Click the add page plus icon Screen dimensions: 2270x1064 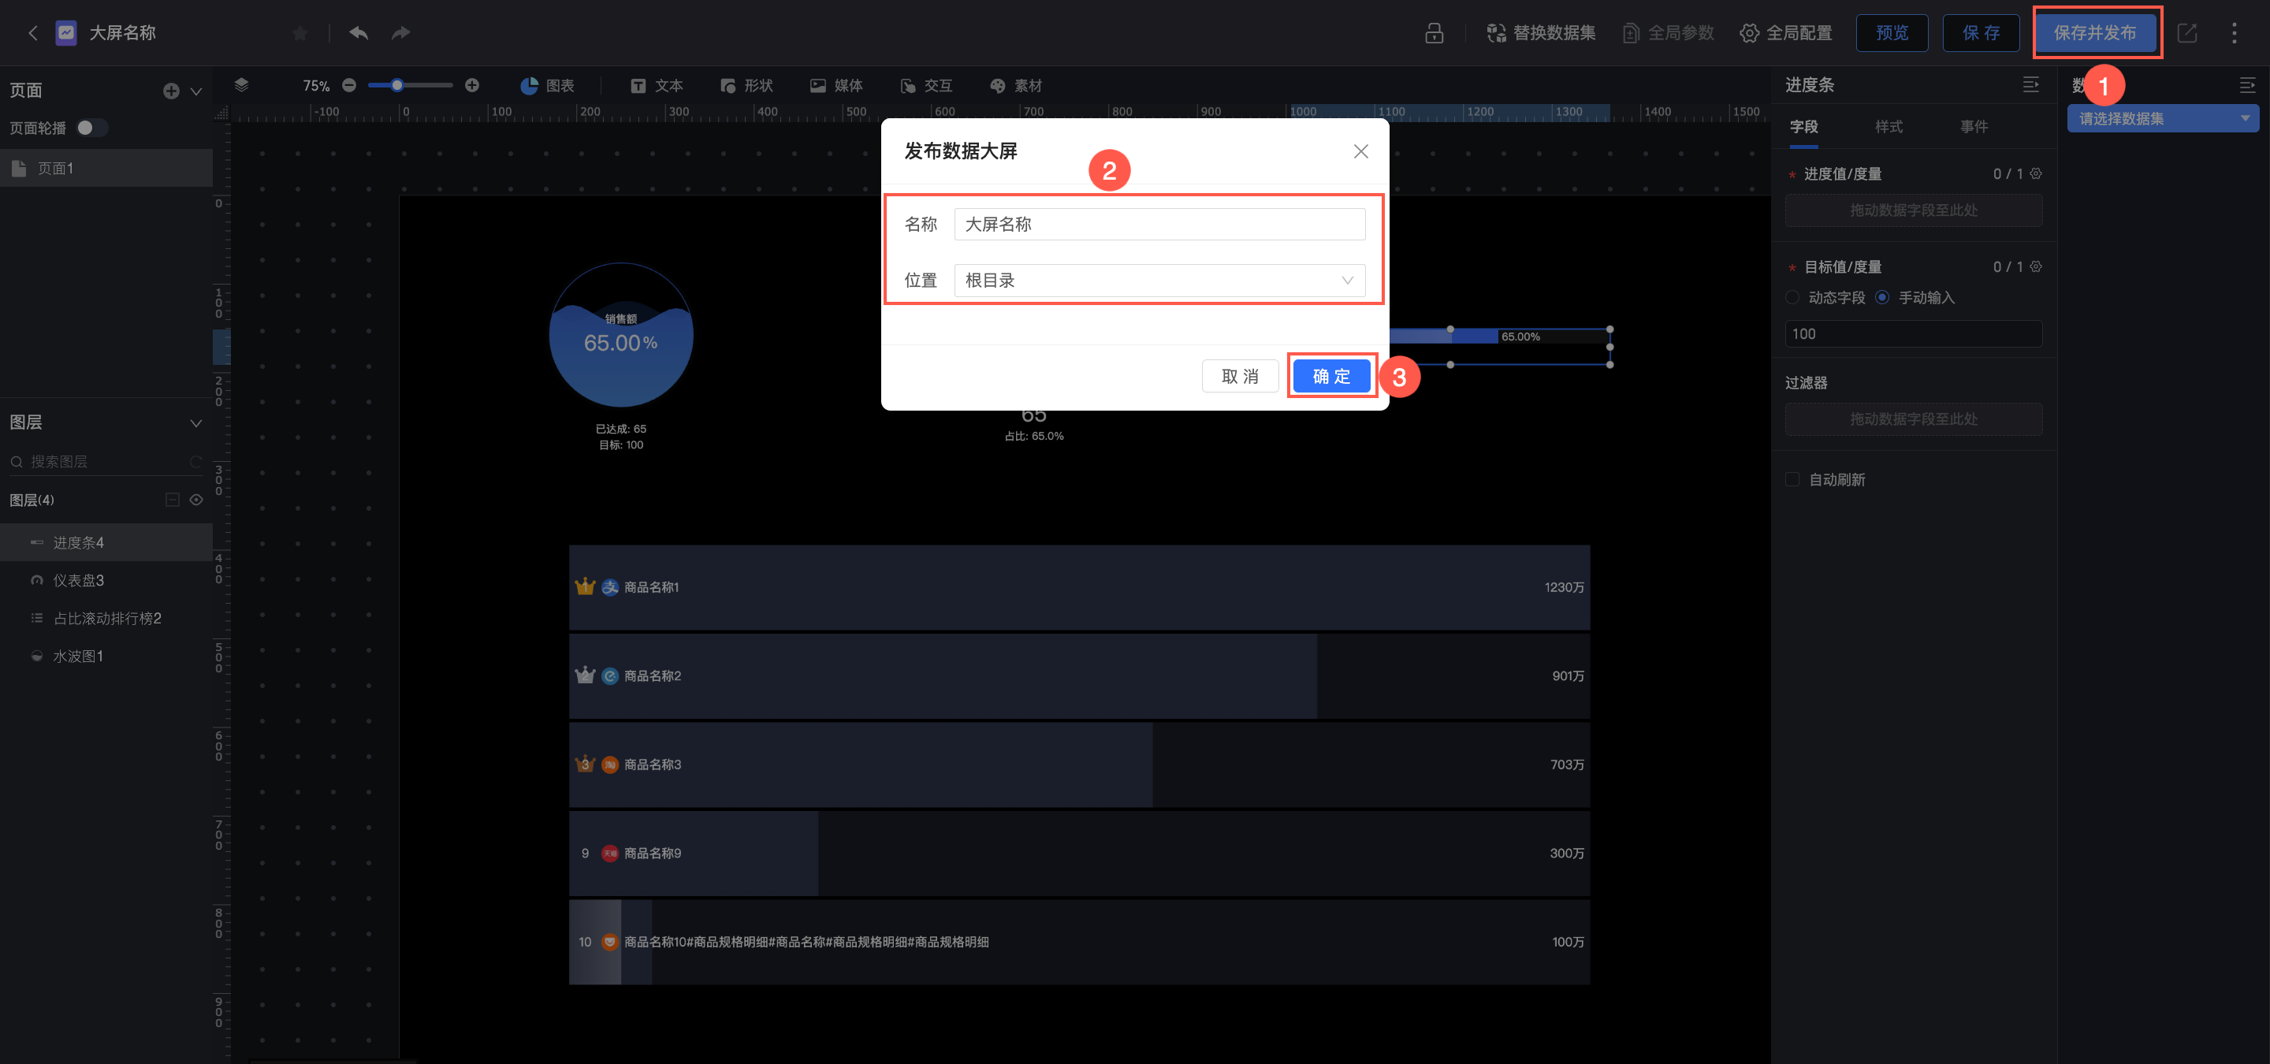click(171, 91)
